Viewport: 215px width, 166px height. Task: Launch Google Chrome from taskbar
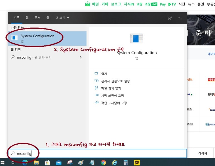103,163
